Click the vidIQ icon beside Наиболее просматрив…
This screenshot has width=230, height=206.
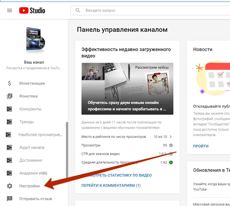[8, 135]
